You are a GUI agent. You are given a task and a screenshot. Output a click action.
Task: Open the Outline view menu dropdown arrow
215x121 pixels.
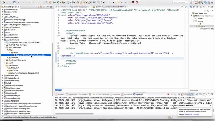pyautogui.click(x=212, y=10)
